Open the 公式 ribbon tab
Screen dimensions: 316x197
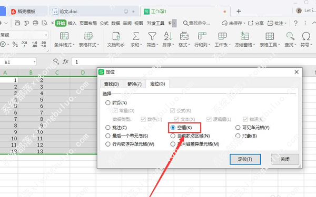click(104, 23)
